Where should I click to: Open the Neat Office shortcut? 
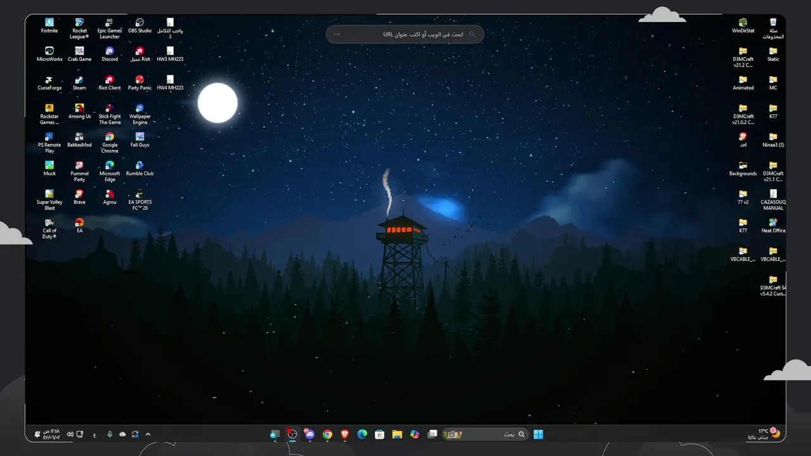coord(773,225)
